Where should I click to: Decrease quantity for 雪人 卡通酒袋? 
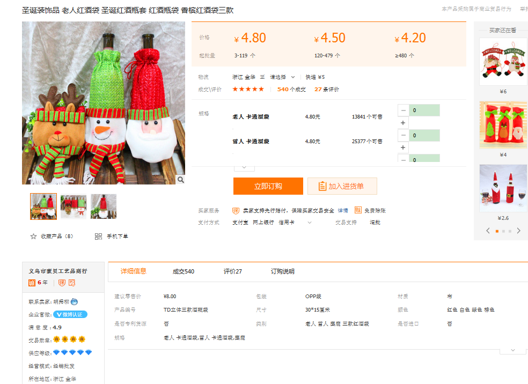pos(403,135)
